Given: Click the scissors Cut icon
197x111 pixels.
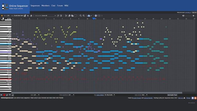Looking at the screenshot, I should [66, 16].
